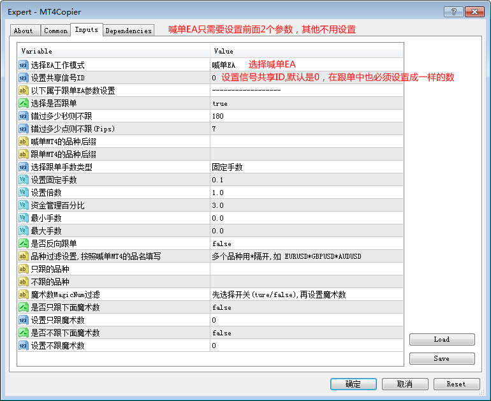
Task: Click the help question mark button in title bar
Action: (453, 12)
